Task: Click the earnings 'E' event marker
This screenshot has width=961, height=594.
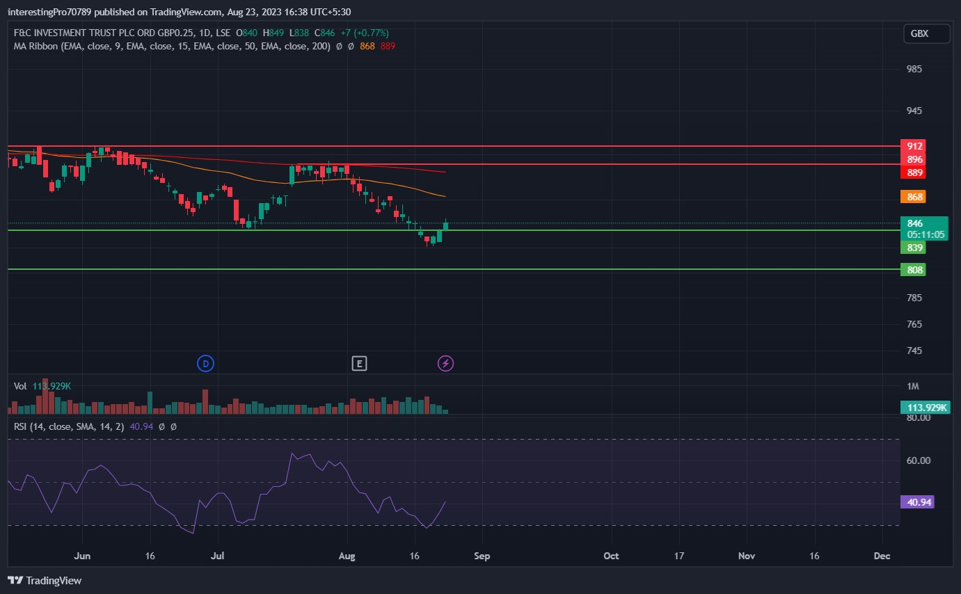Action: coord(359,363)
